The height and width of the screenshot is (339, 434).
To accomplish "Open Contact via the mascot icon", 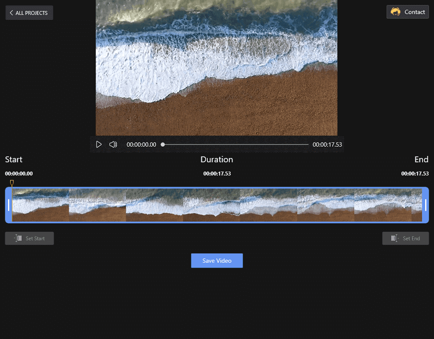I will coord(396,12).
